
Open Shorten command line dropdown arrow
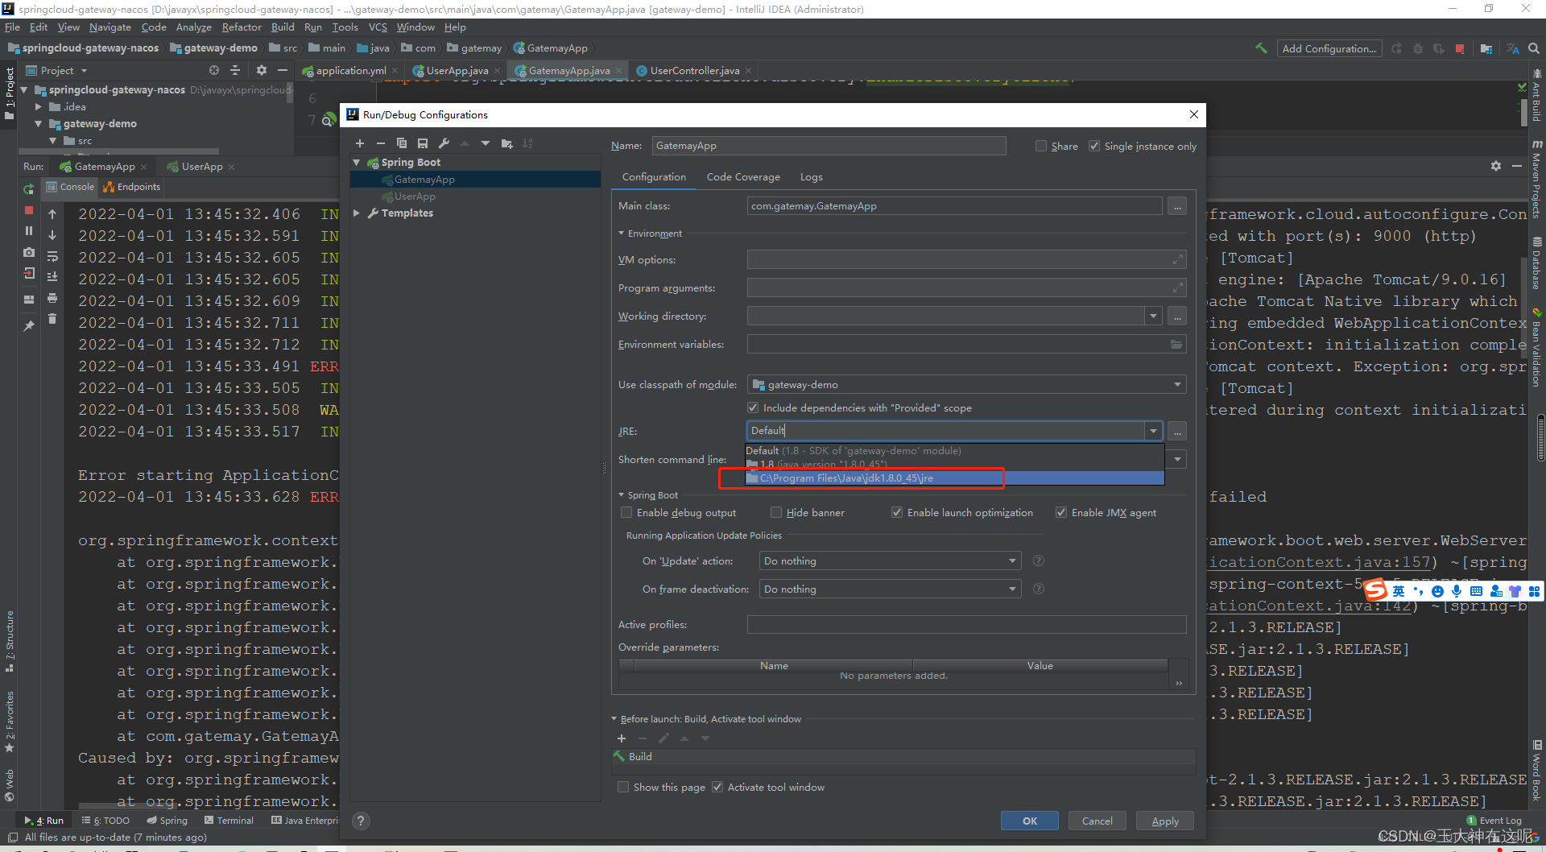click(x=1177, y=460)
